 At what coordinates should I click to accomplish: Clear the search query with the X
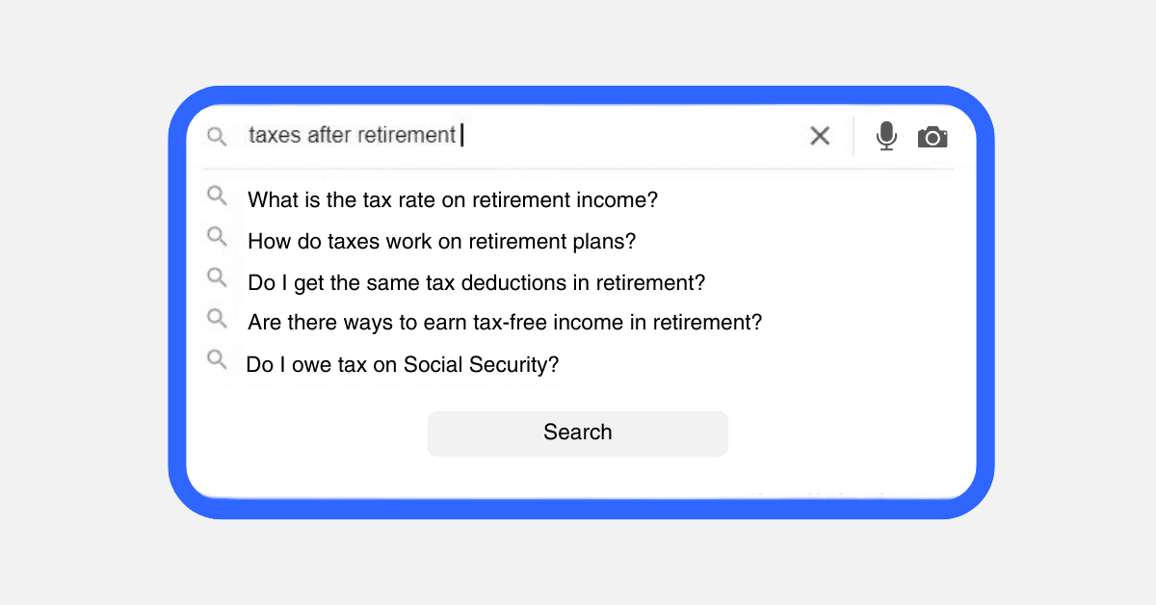(820, 136)
